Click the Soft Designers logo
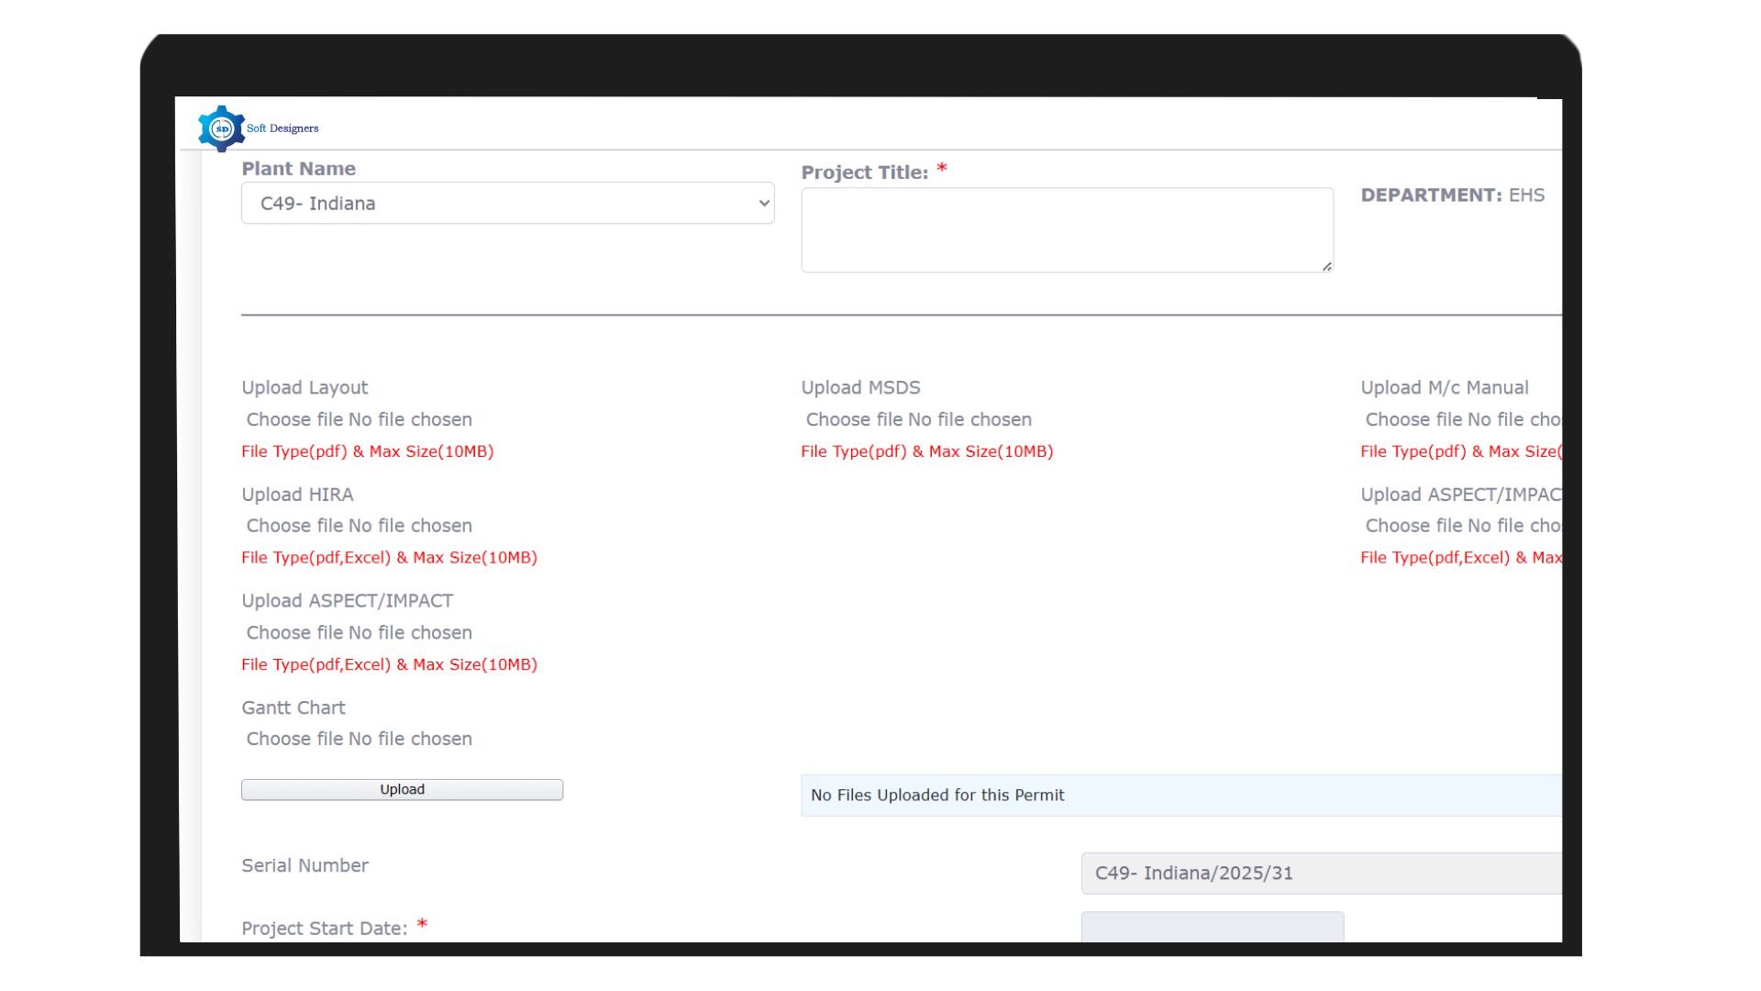 (220, 127)
